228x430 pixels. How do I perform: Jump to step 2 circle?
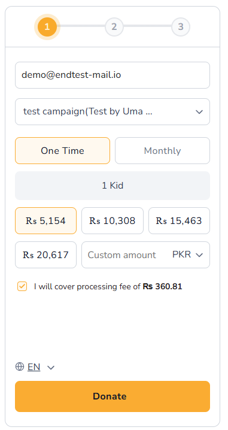tap(114, 27)
